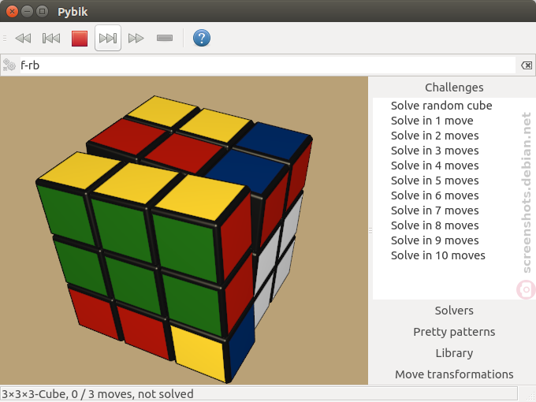Viewport: 536px width, 402px height.
Task: Click the gray remove/mark toolbar button
Action: pos(165,38)
